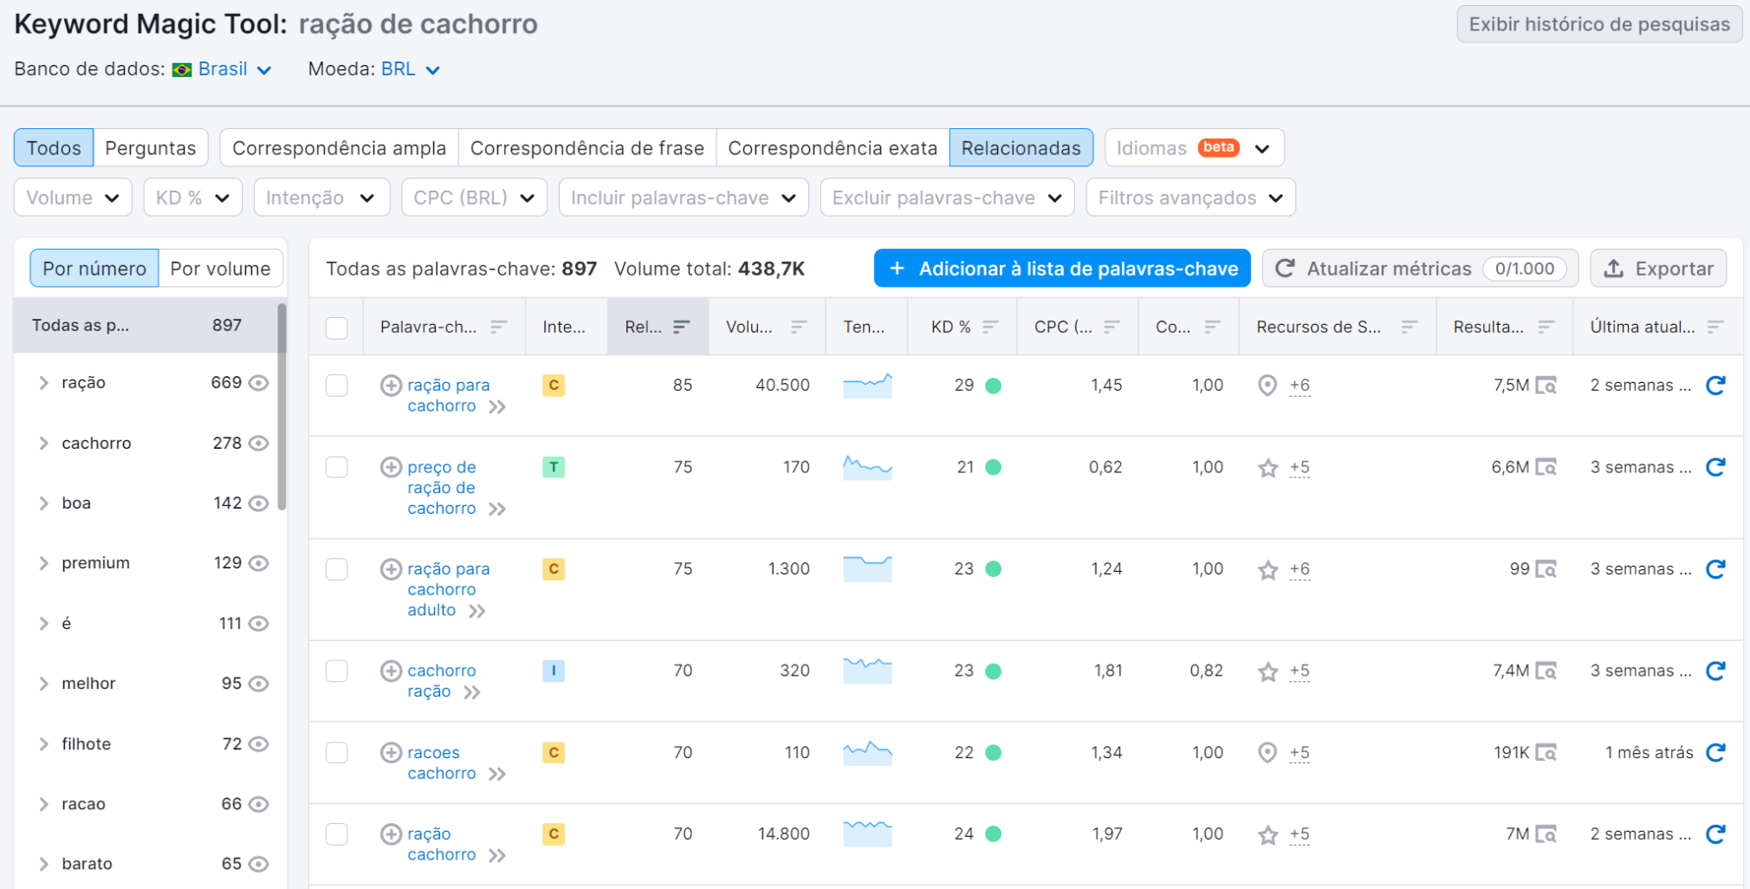Tick checkbox for ração para cachorro adulto

pyautogui.click(x=337, y=568)
